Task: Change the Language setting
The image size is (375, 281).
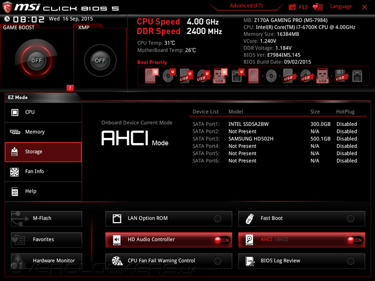Action: tap(341, 6)
